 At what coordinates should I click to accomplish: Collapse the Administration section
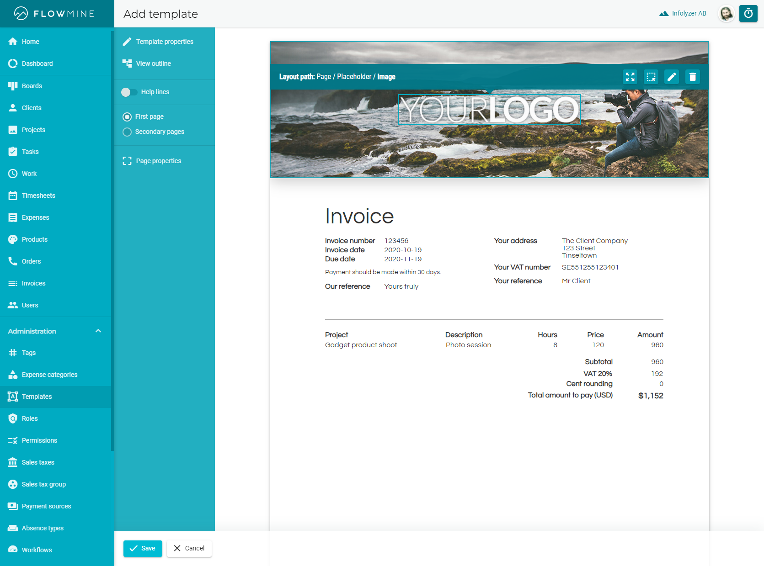[x=98, y=331]
